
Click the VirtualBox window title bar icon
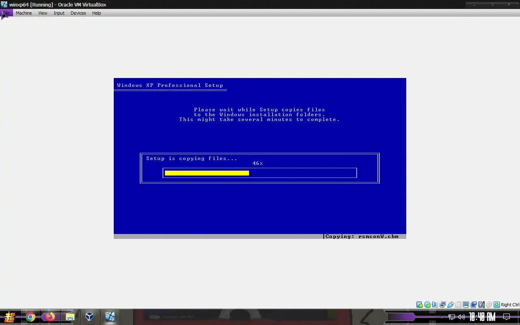4,4
